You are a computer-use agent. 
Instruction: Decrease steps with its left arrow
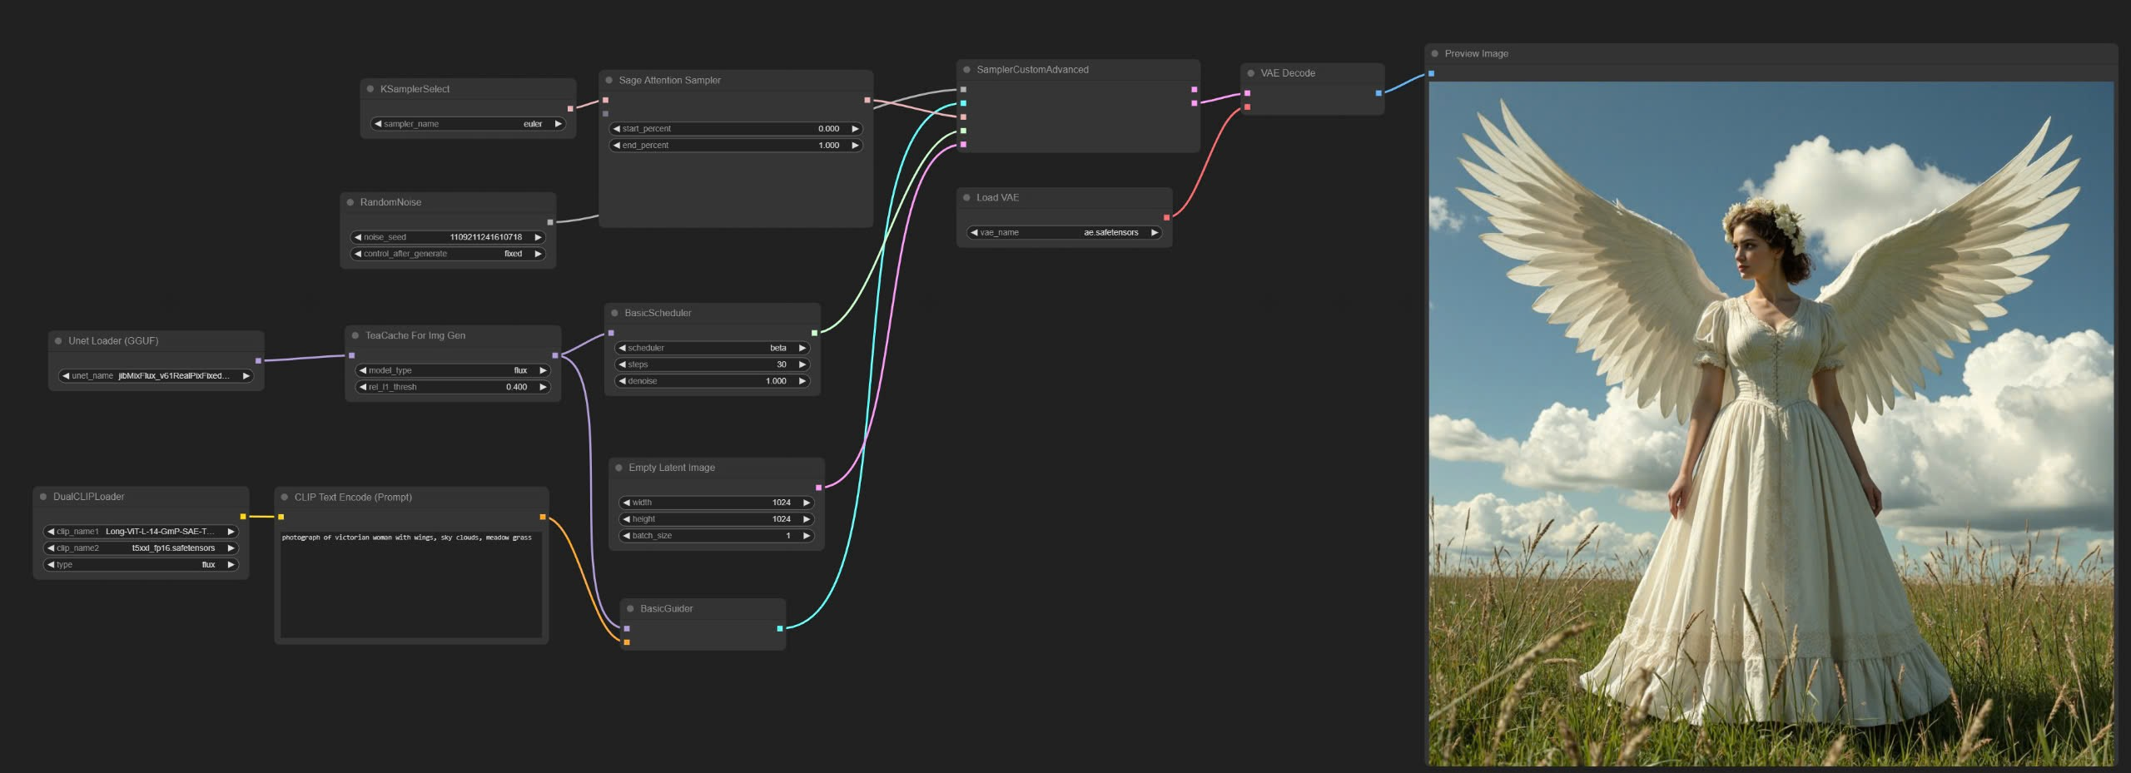click(x=622, y=364)
